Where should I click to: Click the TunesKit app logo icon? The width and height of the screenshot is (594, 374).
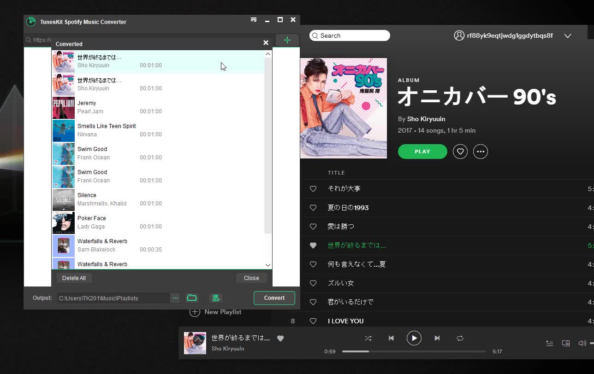pyautogui.click(x=31, y=22)
